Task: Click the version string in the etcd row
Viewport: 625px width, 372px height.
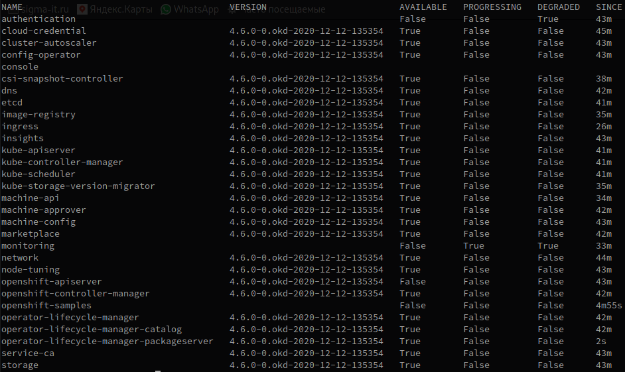Action: [306, 103]
